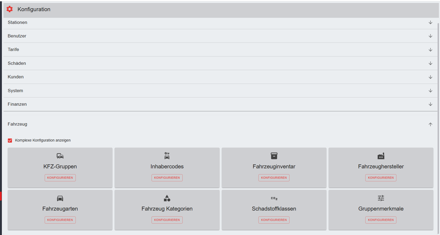Image resolution: width=440 pixels, height=235 pixels.
Task: Open the Kunden section
Action: pyautogui.click(x=16, y=77)
